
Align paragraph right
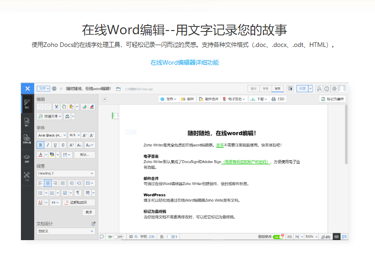[x=55, y=183]
